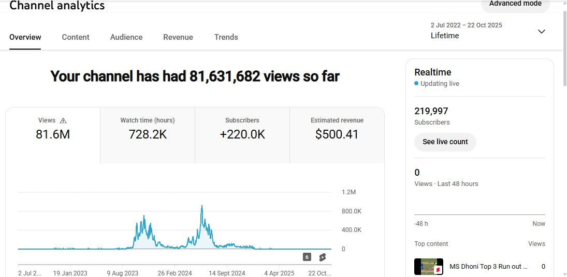Expand the date range chevron arrow
This screenshot has height=277, width=567.
542,32
